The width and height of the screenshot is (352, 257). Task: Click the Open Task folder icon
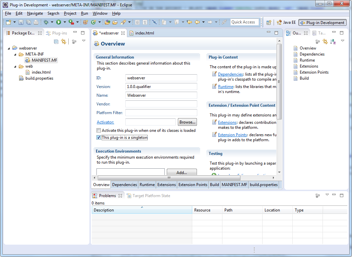(x=115, y=22)
